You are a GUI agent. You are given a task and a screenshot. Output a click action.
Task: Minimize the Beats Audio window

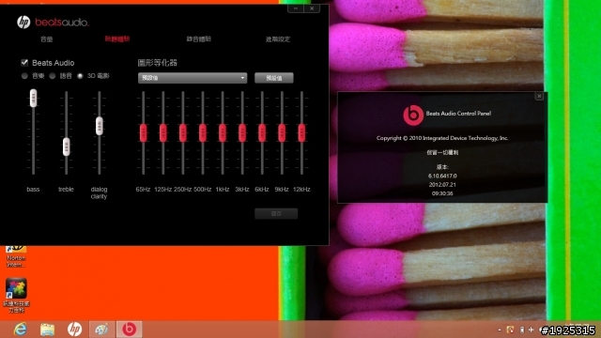pos(296,8)
